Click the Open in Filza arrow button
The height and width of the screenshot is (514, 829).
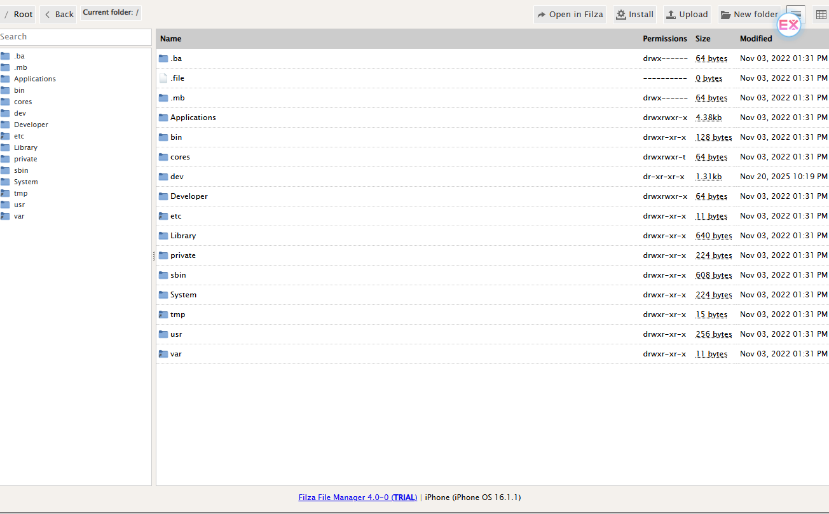click(570, 15)
